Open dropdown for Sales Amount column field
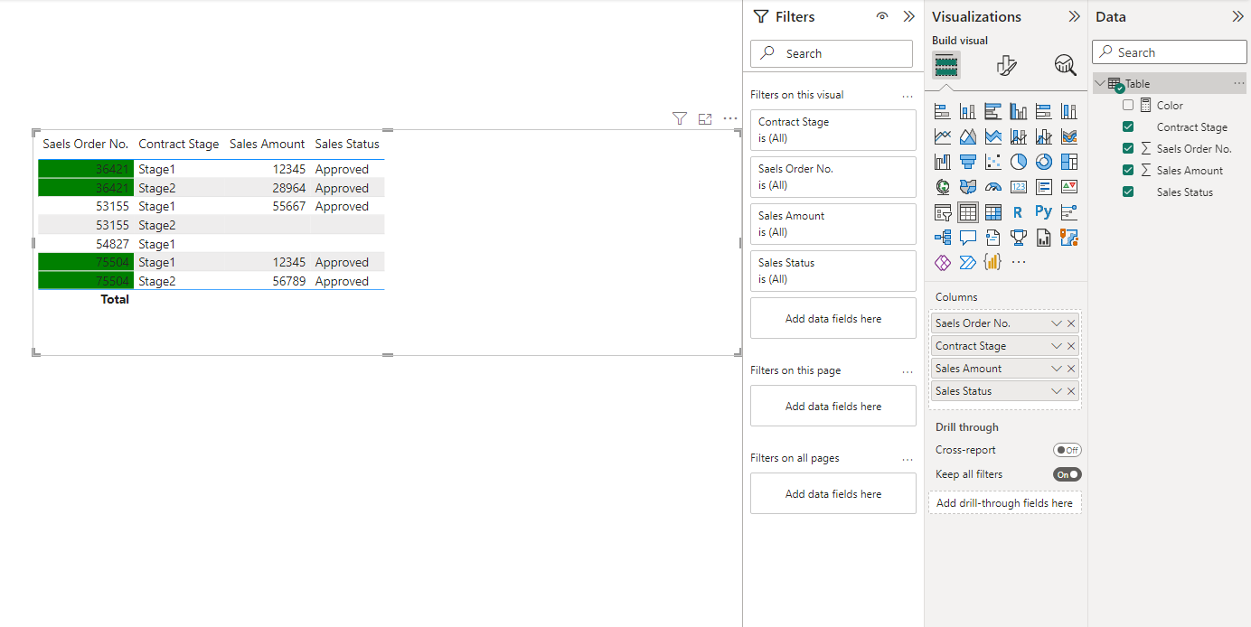1251x627 pixels. [x=1057, y=369]
